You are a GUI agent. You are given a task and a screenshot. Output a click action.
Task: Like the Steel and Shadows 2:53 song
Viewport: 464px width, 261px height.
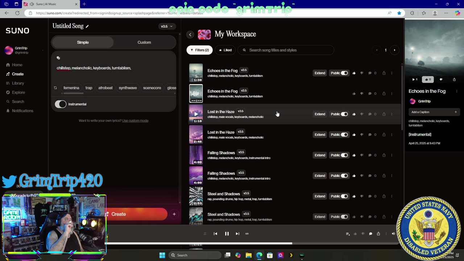click(354, 196)
